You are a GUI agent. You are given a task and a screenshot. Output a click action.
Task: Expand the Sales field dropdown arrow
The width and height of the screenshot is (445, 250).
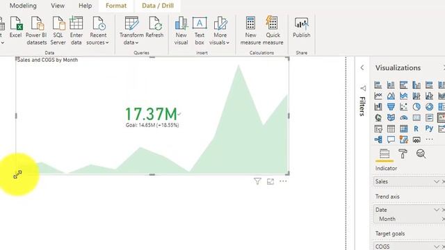pos(436,181)
